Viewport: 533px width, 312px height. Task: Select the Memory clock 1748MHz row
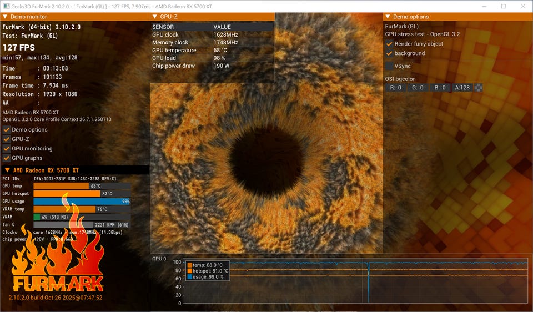click(x=213, y=43)
